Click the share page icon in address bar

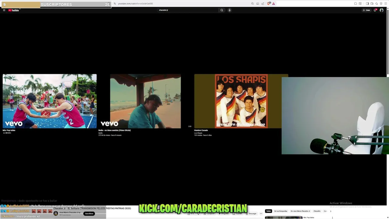(x=263, y=4)
